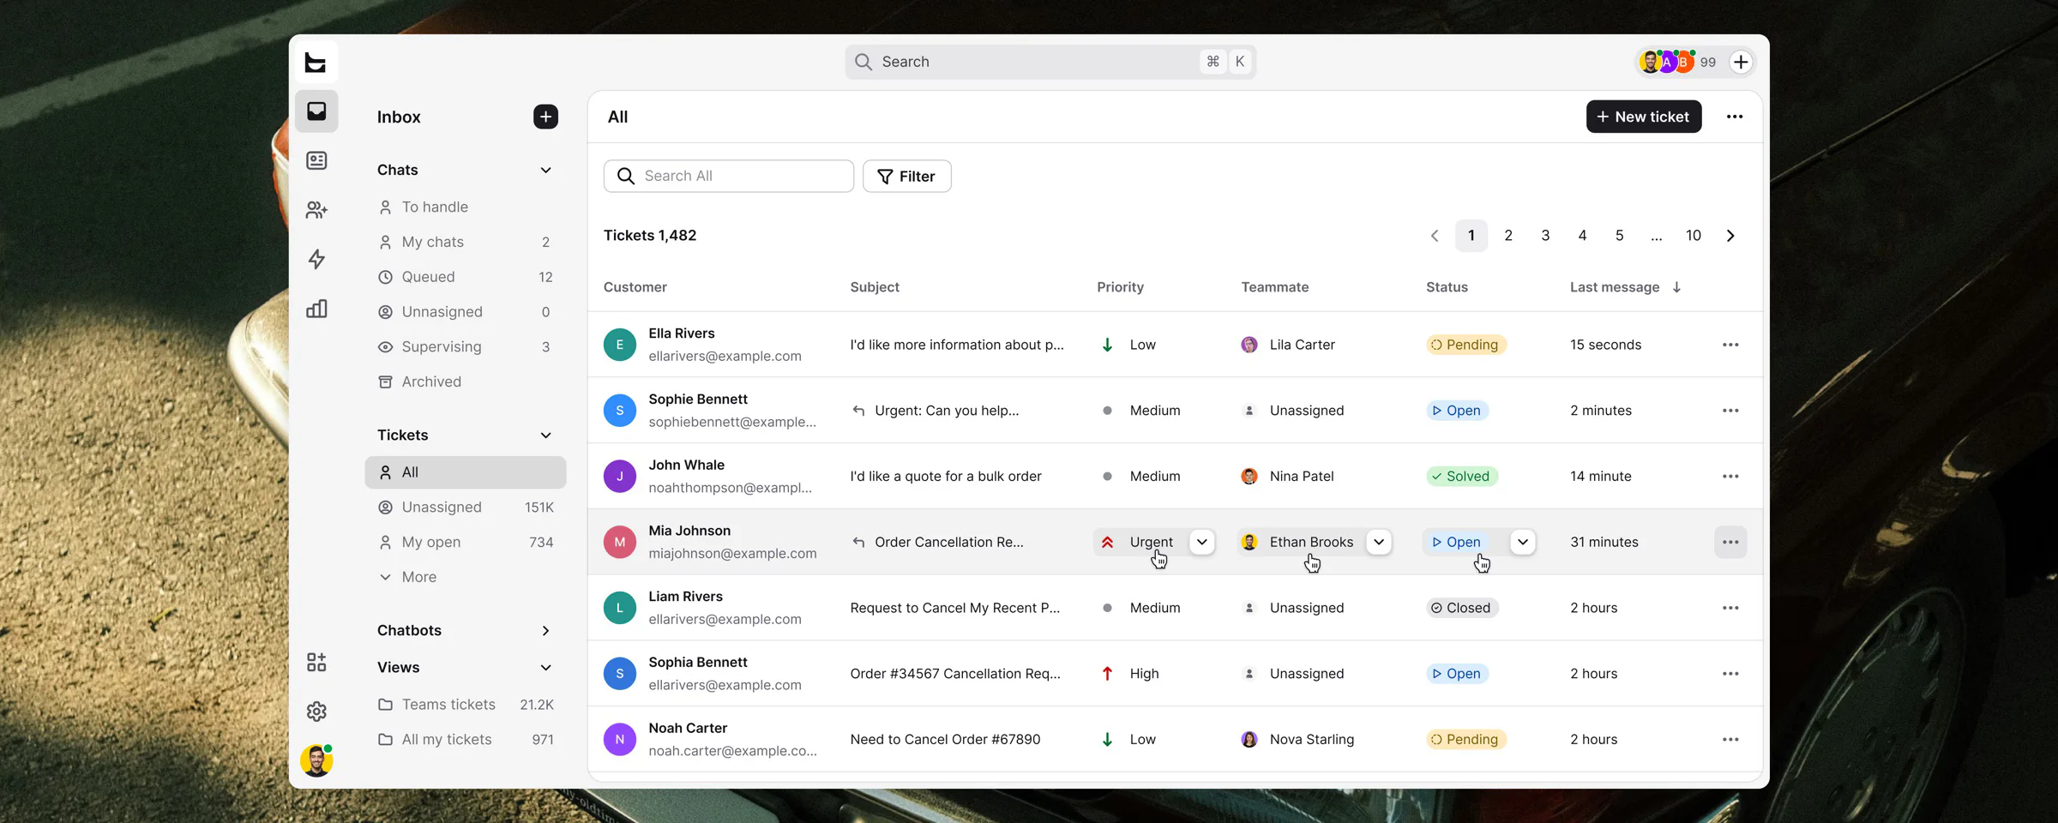
Task: Click the Priority column header
Action: [x=1120, y=287]
